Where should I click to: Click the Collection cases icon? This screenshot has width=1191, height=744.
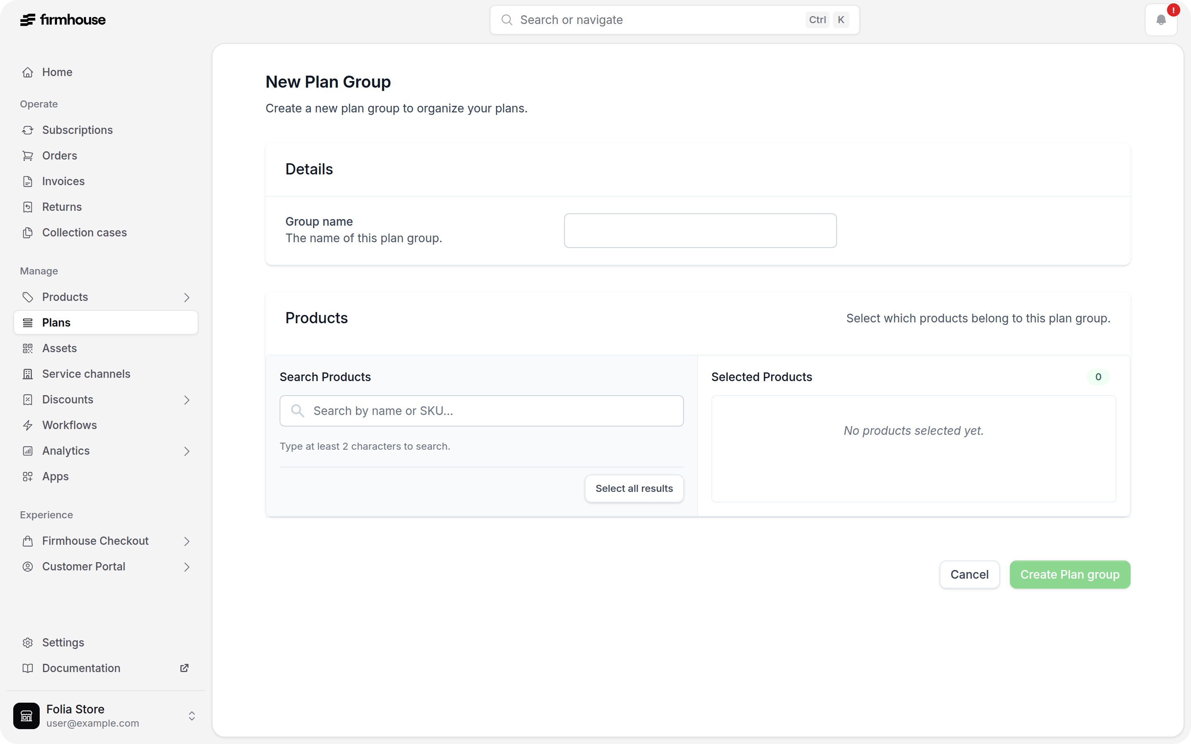(x=28, y=232)
